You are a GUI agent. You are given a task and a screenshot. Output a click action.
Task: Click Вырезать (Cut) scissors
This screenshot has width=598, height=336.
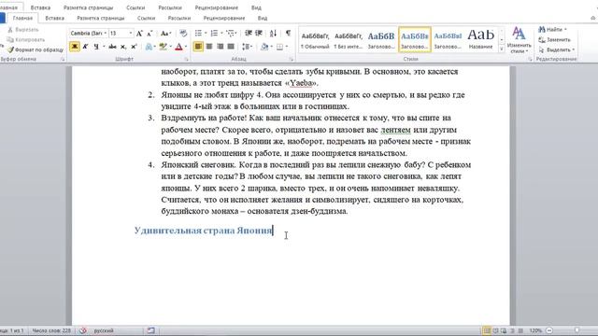(23, 30)
